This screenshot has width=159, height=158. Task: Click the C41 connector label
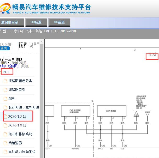(103, 146)
